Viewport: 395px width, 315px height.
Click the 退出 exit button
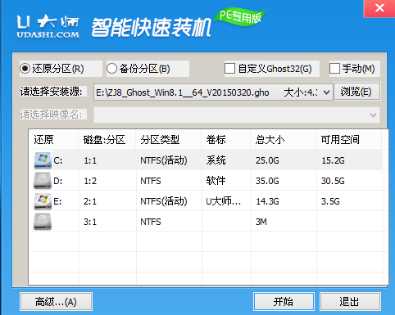point(350,302)
